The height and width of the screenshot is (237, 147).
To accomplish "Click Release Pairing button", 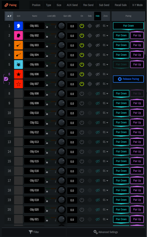I will (x=129, y=79).
